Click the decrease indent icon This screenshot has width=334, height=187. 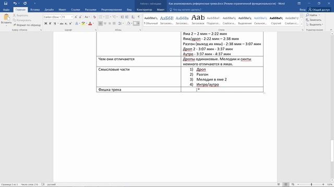(122, 17)
